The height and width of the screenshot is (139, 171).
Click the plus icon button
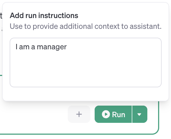point(79,114)
